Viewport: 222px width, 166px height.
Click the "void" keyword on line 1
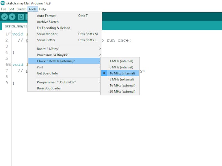[x=18, y=34]
